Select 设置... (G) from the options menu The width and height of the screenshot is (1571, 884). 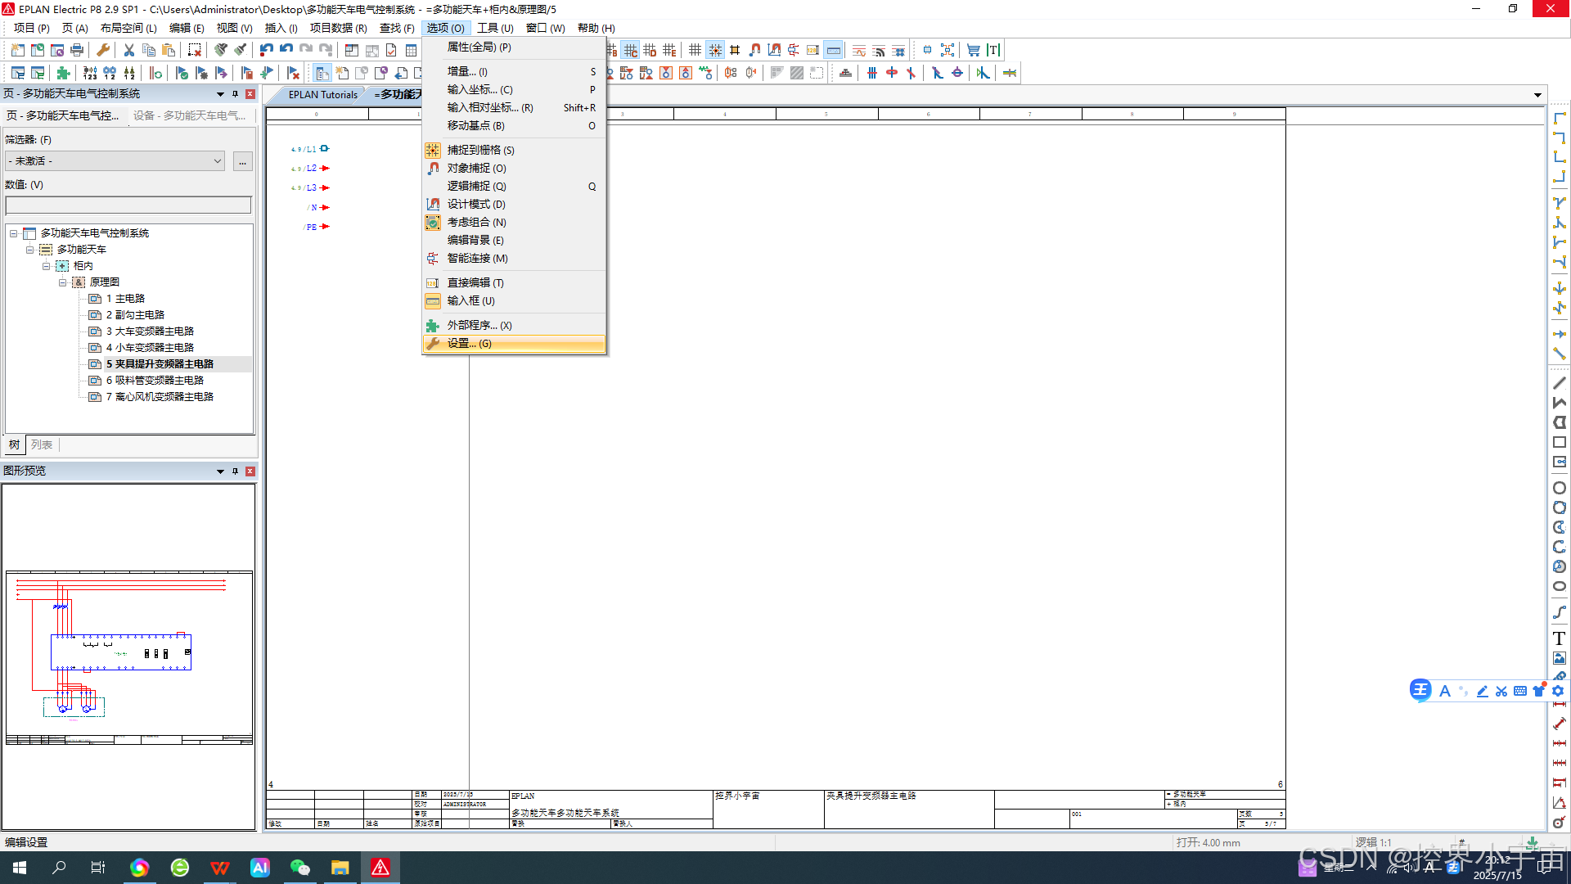click(x=515, y=344)
